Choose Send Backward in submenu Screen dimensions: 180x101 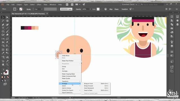pos(96,88)
